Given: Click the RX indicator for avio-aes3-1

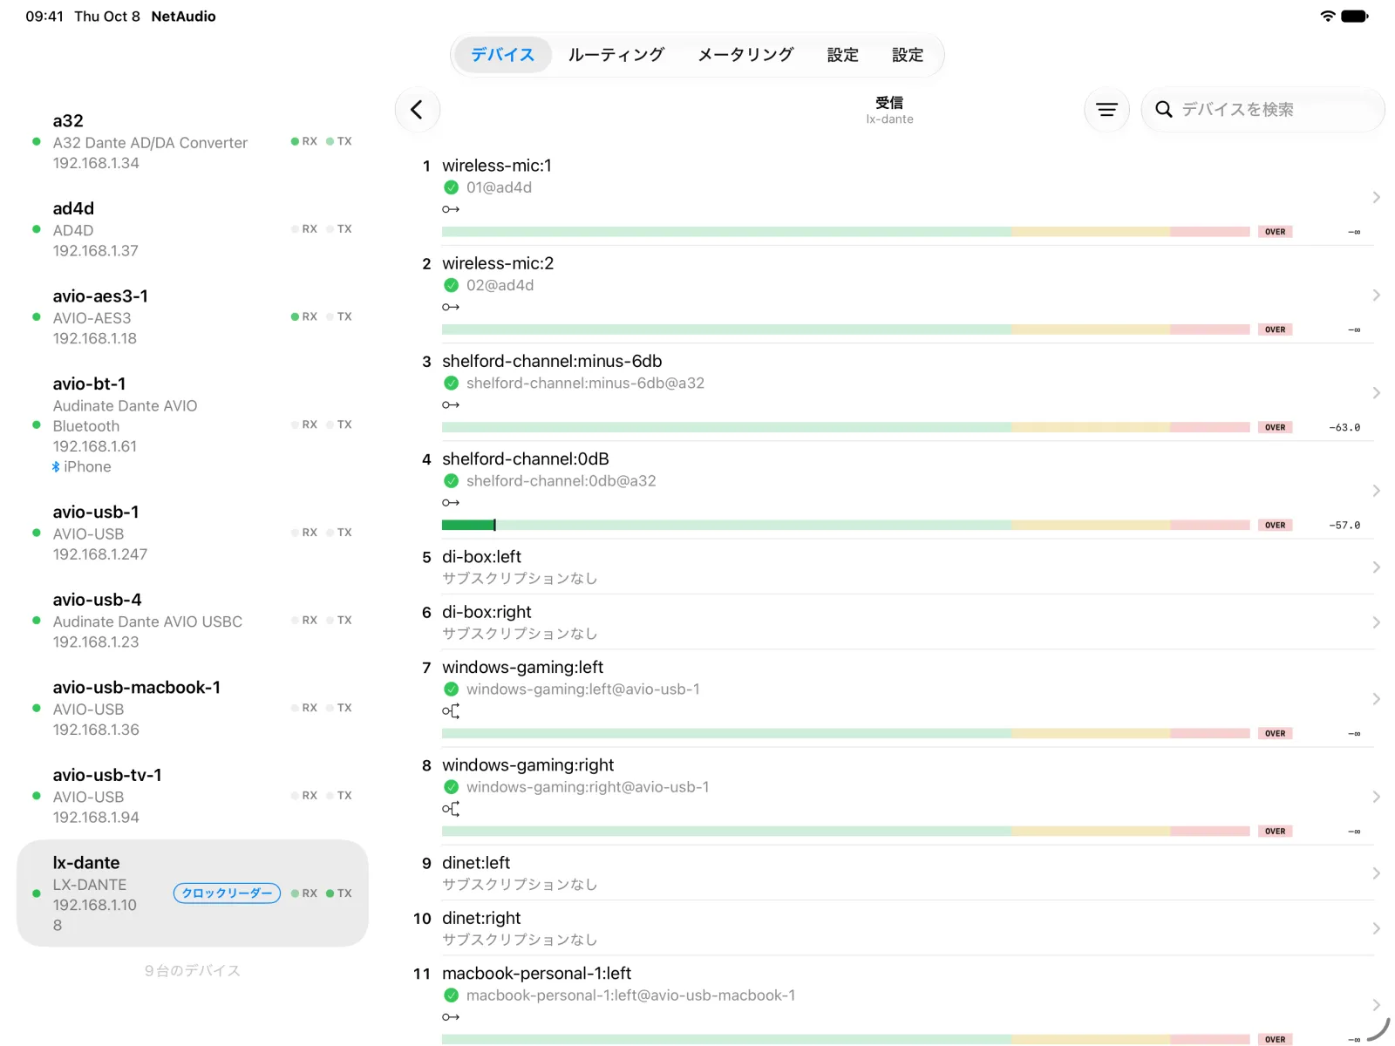Looking at the screenshot, I should pyautogui.click(x=304, y=316).
